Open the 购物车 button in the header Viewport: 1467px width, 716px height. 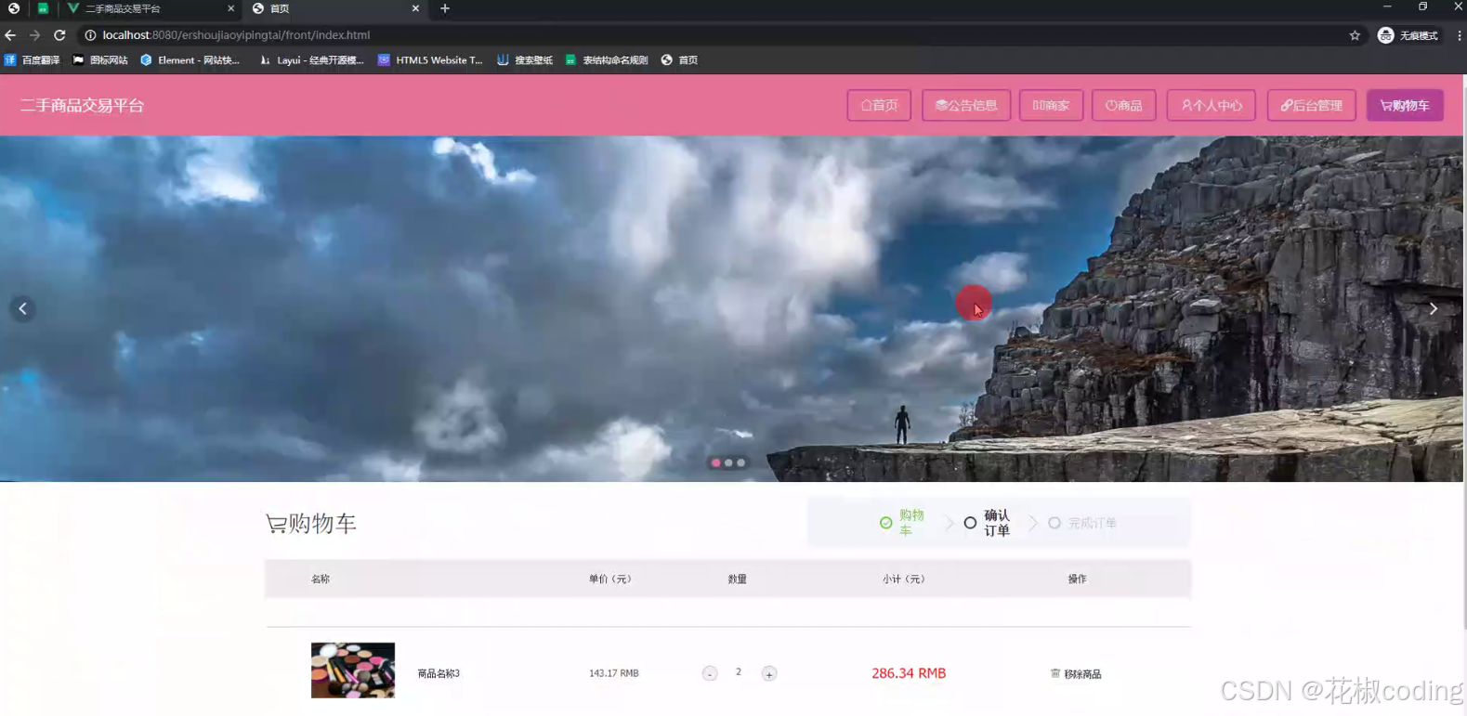pyautogui.click(x=1405, y=105)
